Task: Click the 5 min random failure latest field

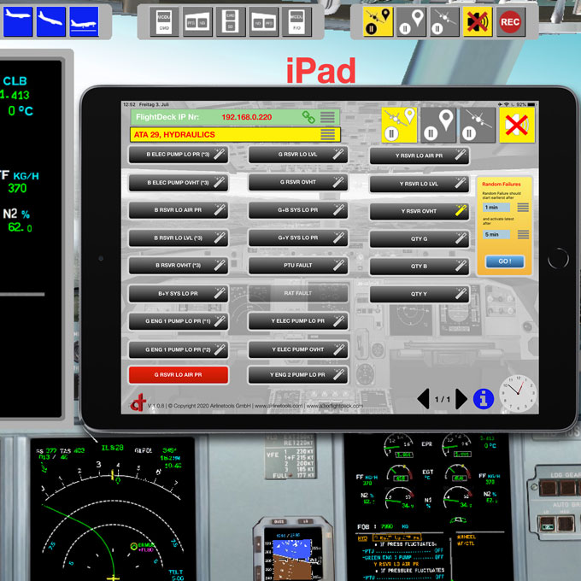Action: coord(496,235)
